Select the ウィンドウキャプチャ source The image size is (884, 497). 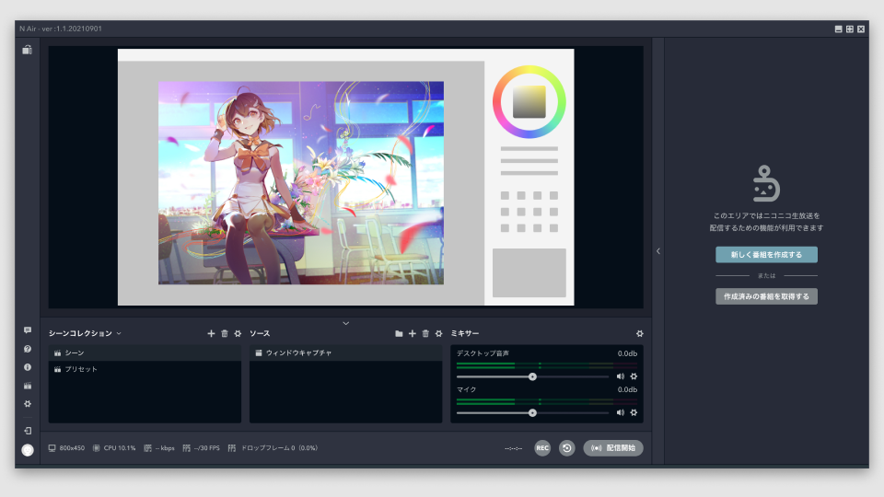pyautogui.click(x=345, y=353)
